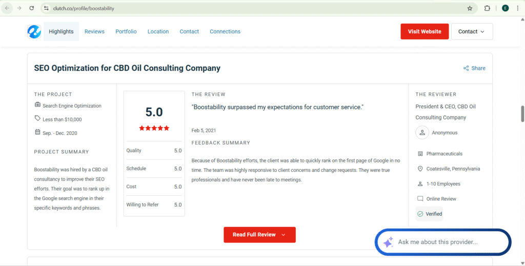Image resolution: width=525 pixels, height=266 pixels.
Task: Click the Search Engine Optimization text
Action: click(72, 106)
